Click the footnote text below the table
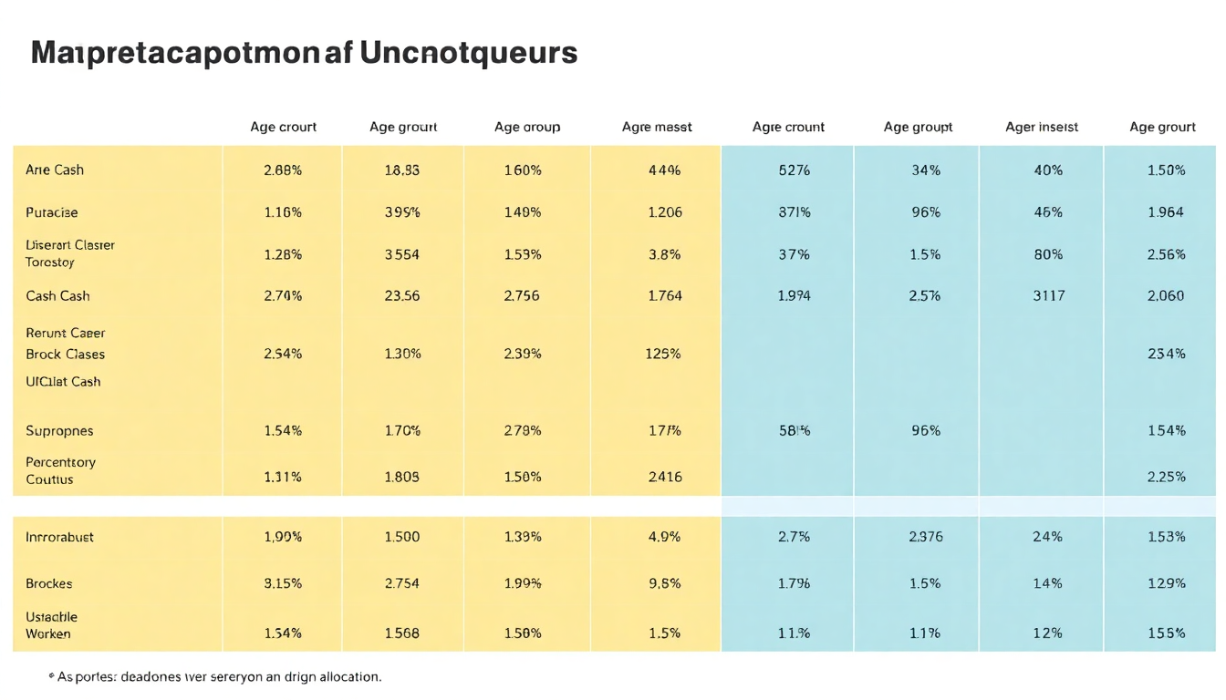Screen dimensions: 1226x700 click(214, 677)
